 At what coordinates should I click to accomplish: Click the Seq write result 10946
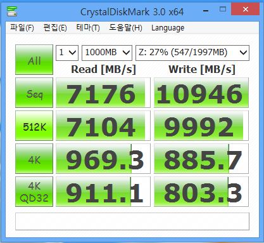click(201, 93)
